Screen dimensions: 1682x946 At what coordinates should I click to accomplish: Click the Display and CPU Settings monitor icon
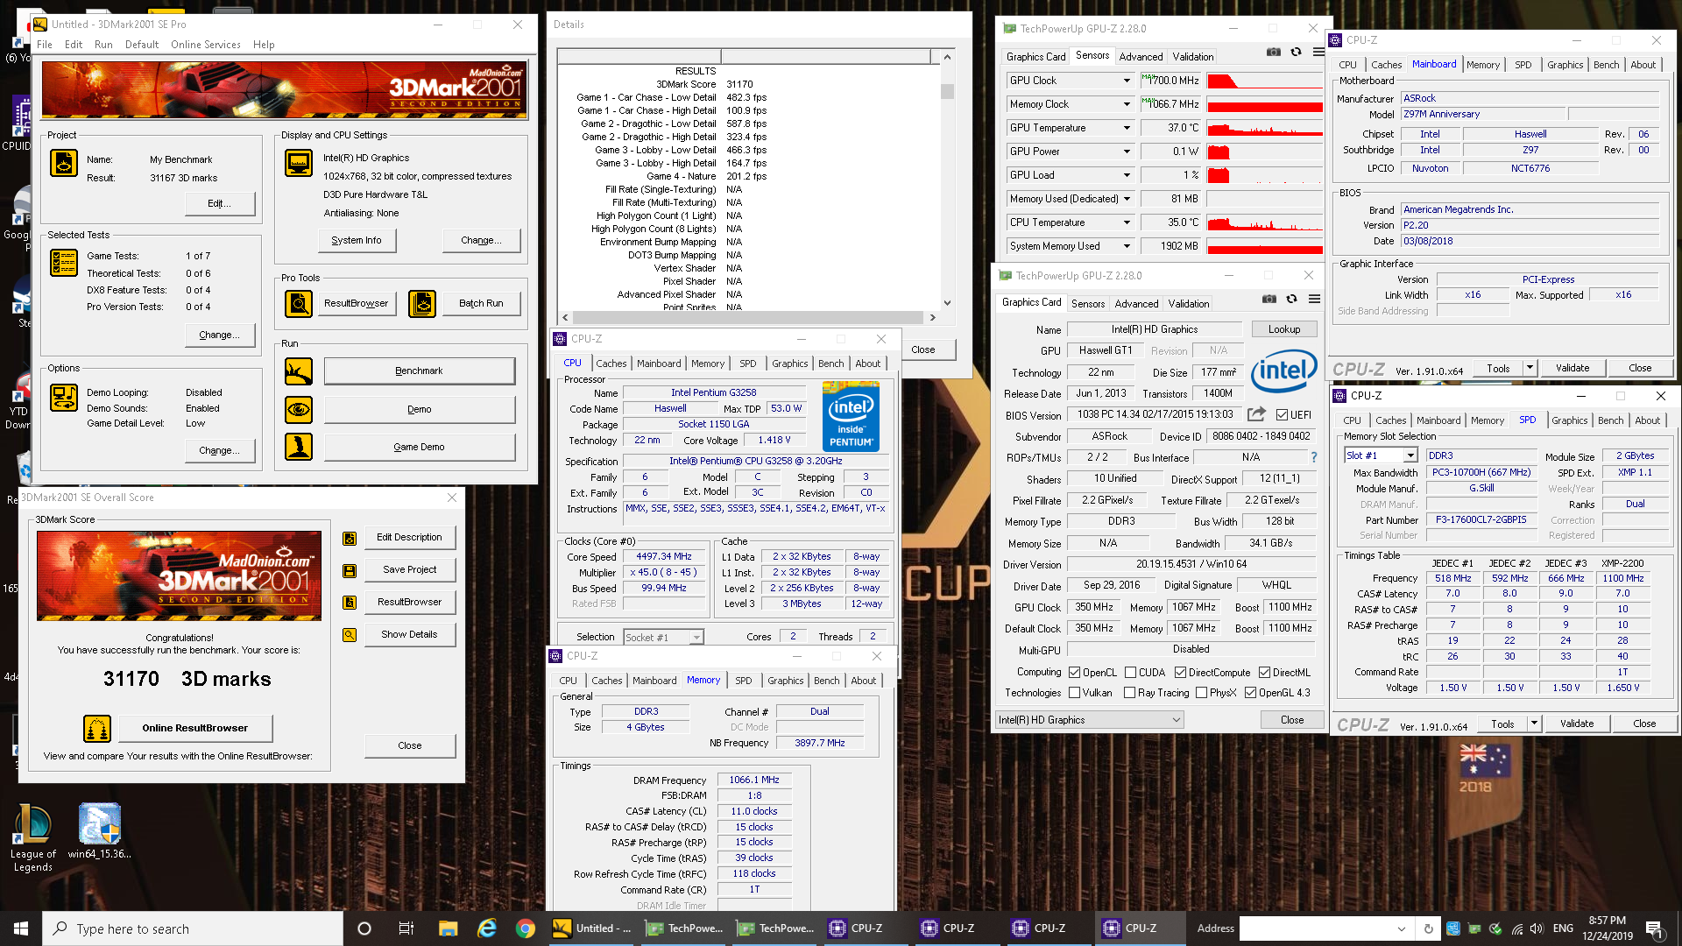pyautogui.click(x=299, y=163)
